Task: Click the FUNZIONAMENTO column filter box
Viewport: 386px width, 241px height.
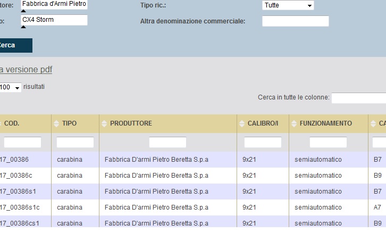Action: click(x=328, y=142)
